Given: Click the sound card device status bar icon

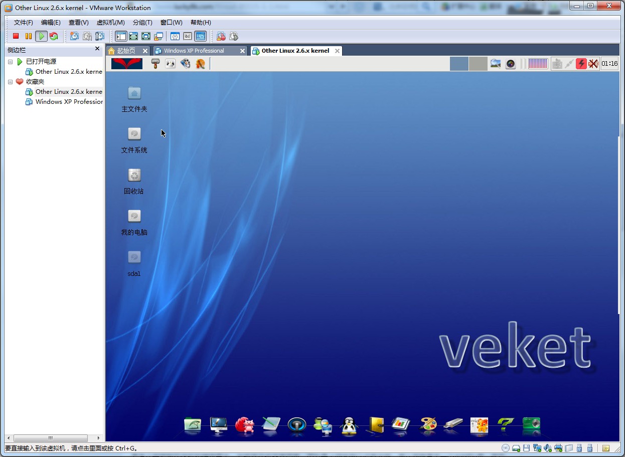Looking at the screenshot, I should 548,448.
